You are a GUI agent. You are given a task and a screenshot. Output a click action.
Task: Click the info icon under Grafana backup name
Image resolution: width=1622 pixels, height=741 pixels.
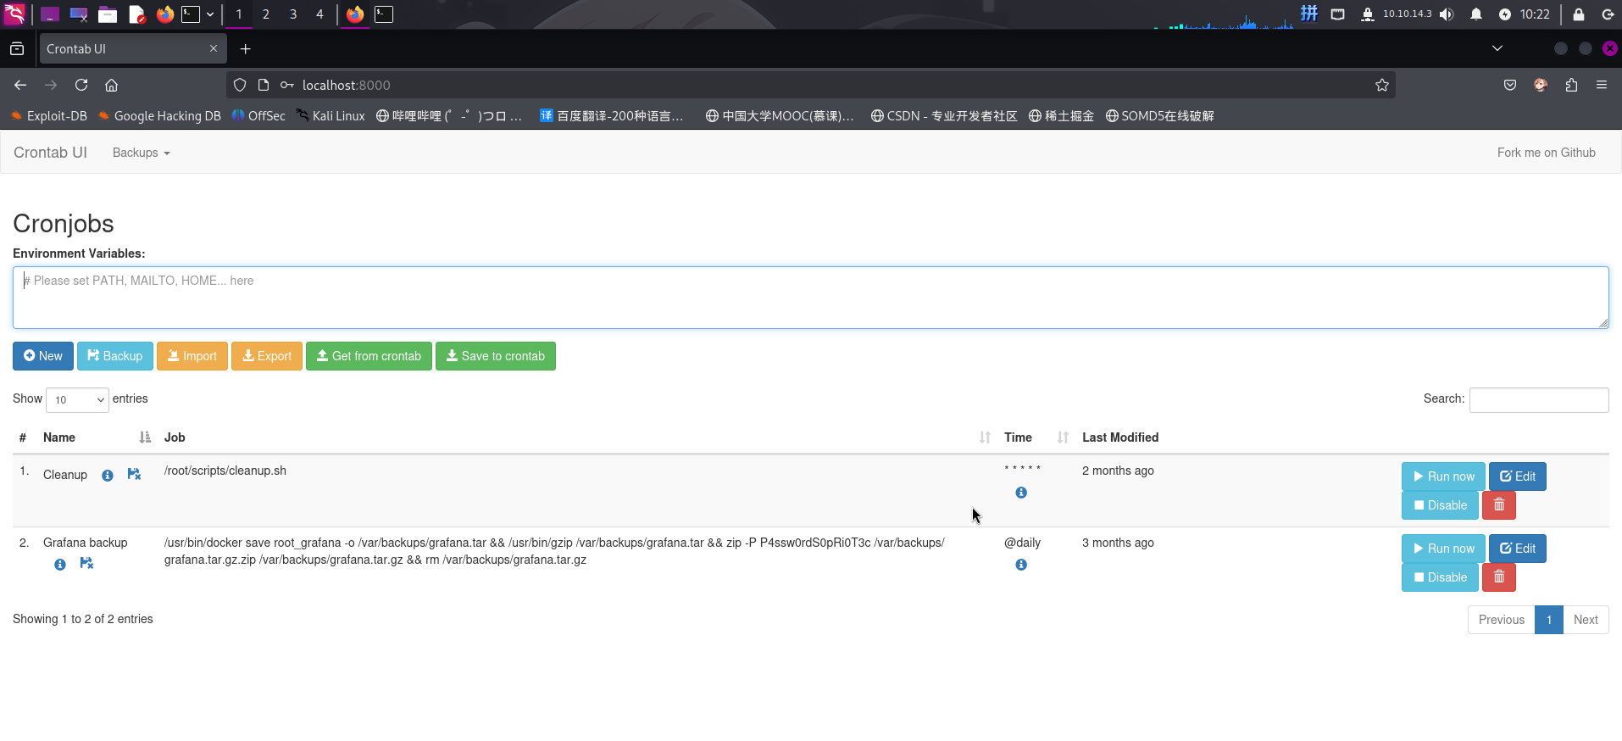coord(60,565)
